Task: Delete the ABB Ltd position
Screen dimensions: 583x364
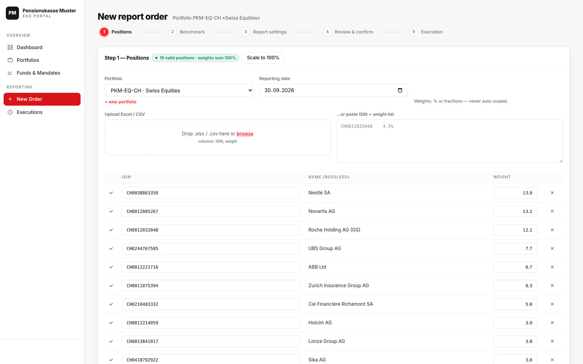Action: [552, 267]
